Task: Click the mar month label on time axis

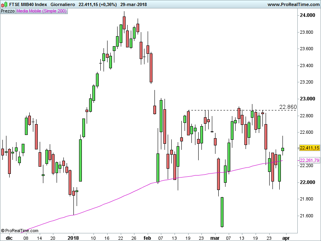Action: pyautogui.click(x=215, y=238)
